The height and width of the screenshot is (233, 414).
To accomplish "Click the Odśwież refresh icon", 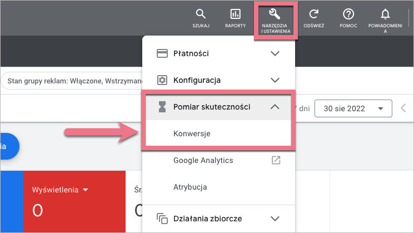I will point(314,14).
